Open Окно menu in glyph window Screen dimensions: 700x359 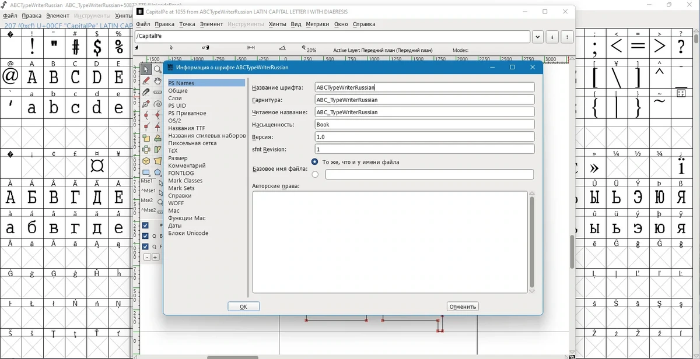[x=341, y=24]
